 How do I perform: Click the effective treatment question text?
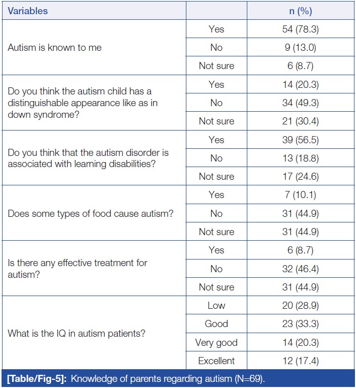click(76, 269)
